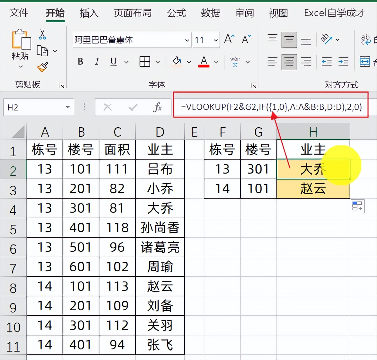Click the Select All corner triangle
The width and height of the screenshot is (377, 360).
point(18,131)
